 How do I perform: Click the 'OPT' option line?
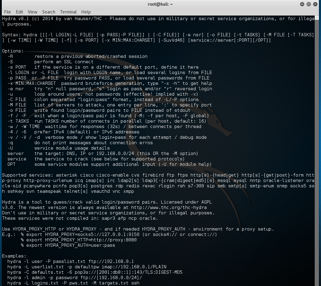pyautogui.click(x=109, y=164)
